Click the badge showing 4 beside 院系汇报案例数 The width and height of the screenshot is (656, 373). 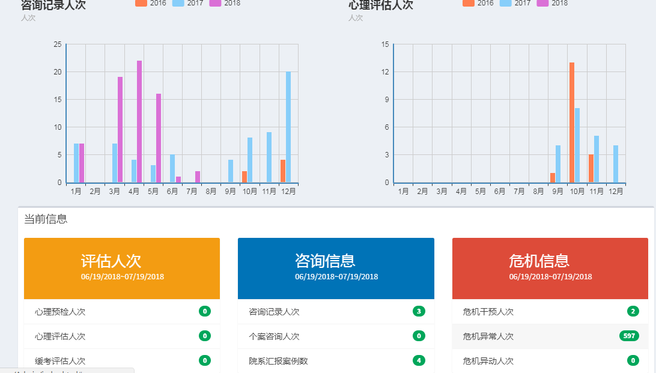tap(419, 360)
